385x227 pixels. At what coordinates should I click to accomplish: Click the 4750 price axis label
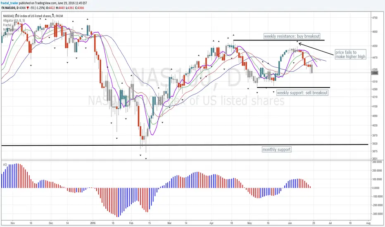tap(375, 18)
